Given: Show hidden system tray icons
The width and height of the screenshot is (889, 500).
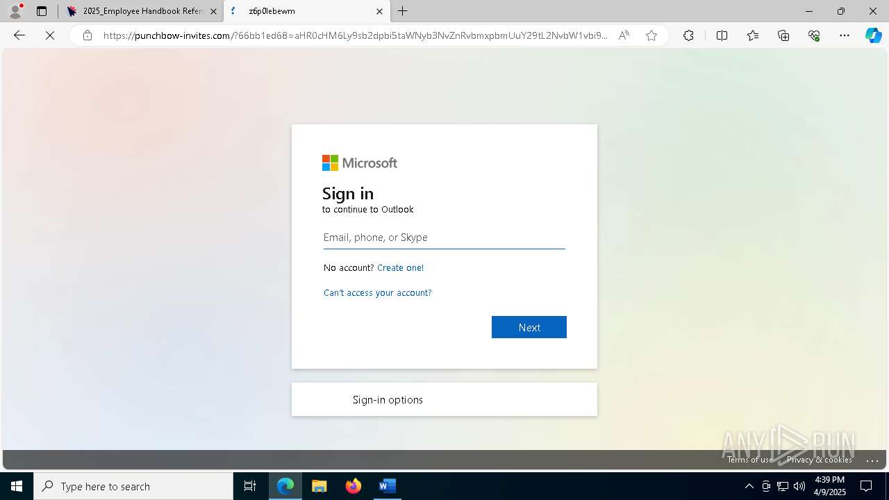Looking at the screenshot, I should [749, 486].
